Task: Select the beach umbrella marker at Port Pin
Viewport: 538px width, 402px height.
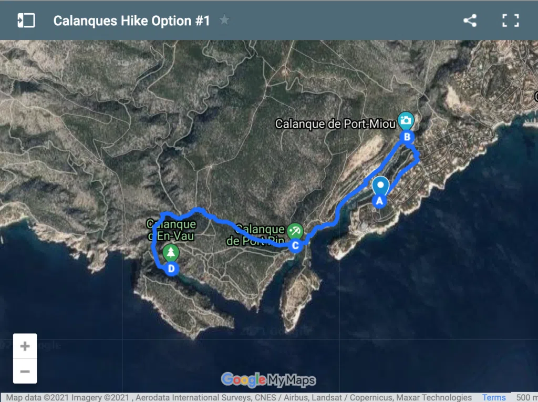Action: point(295,230)
